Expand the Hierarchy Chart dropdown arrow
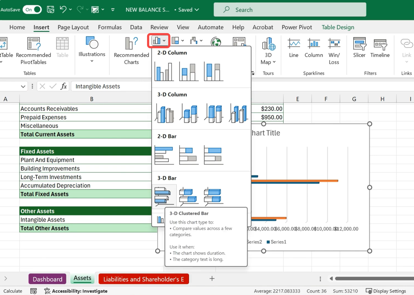414x295 pixels. (x=183, y=41)
